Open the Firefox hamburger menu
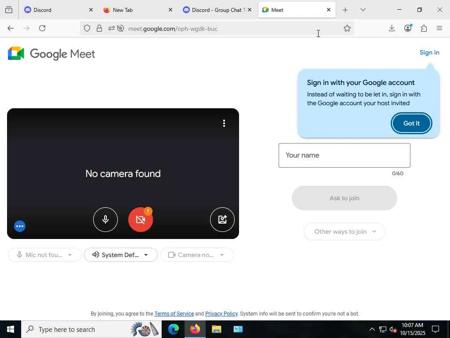The width and height of the screenshot is (450, 338). (x=439, y=28)
